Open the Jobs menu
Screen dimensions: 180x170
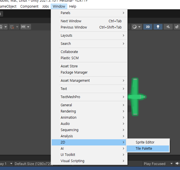pyautogui.click(x=45, y=6)
